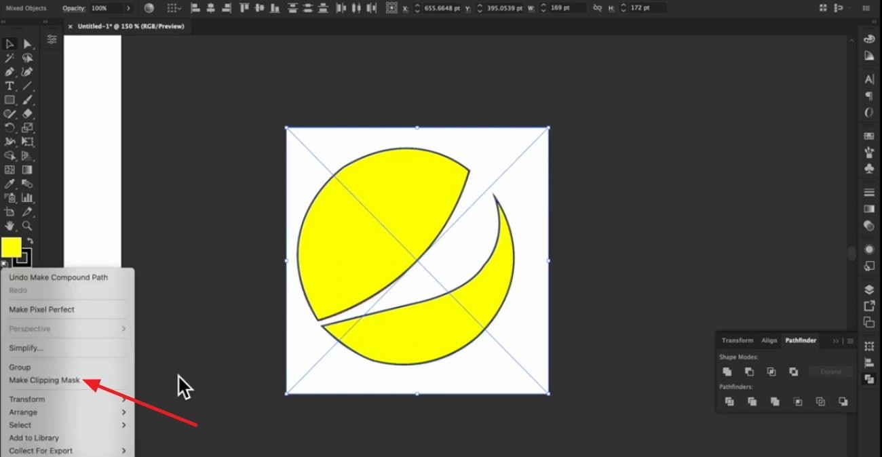Open the Opacity value dropdown arrow
882x457 pixels.
[128, 8]
